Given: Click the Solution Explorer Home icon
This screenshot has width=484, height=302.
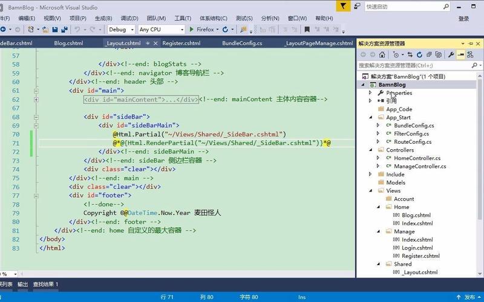Looking at the screenshot, I should (x=382, y=55).
